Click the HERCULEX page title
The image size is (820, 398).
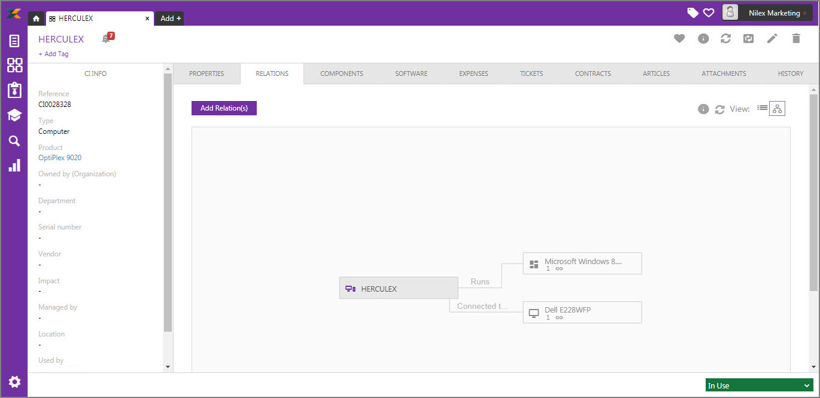(61, 39)
